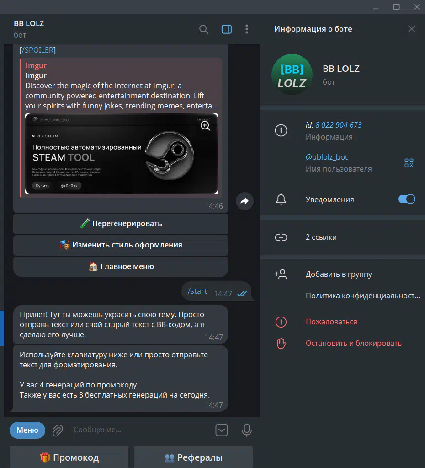The height and width of the screenshot is (468, 425).
Task: Click the forward arrow beside the message
Action: (x=244, y=201)
